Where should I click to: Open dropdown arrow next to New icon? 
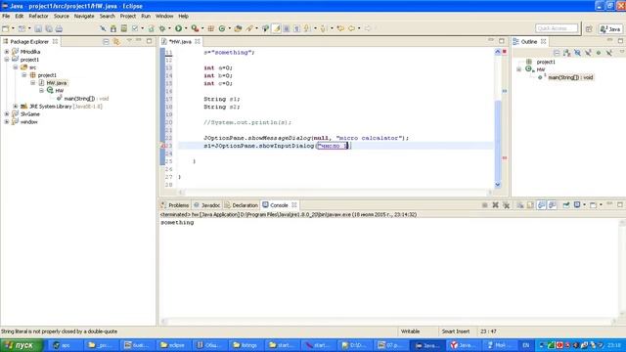[x=13, y=28]
